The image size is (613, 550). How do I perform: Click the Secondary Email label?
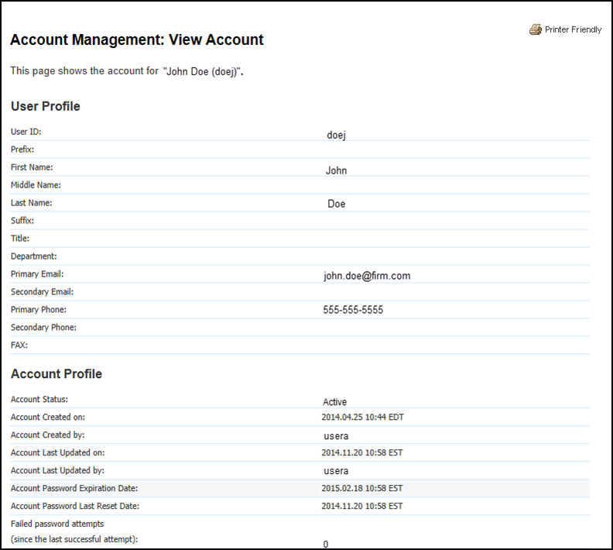tap(42, 292)
